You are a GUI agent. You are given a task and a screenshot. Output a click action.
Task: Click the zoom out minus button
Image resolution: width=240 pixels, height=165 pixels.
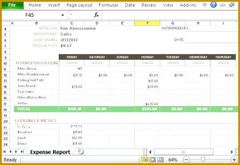point(186,160)
